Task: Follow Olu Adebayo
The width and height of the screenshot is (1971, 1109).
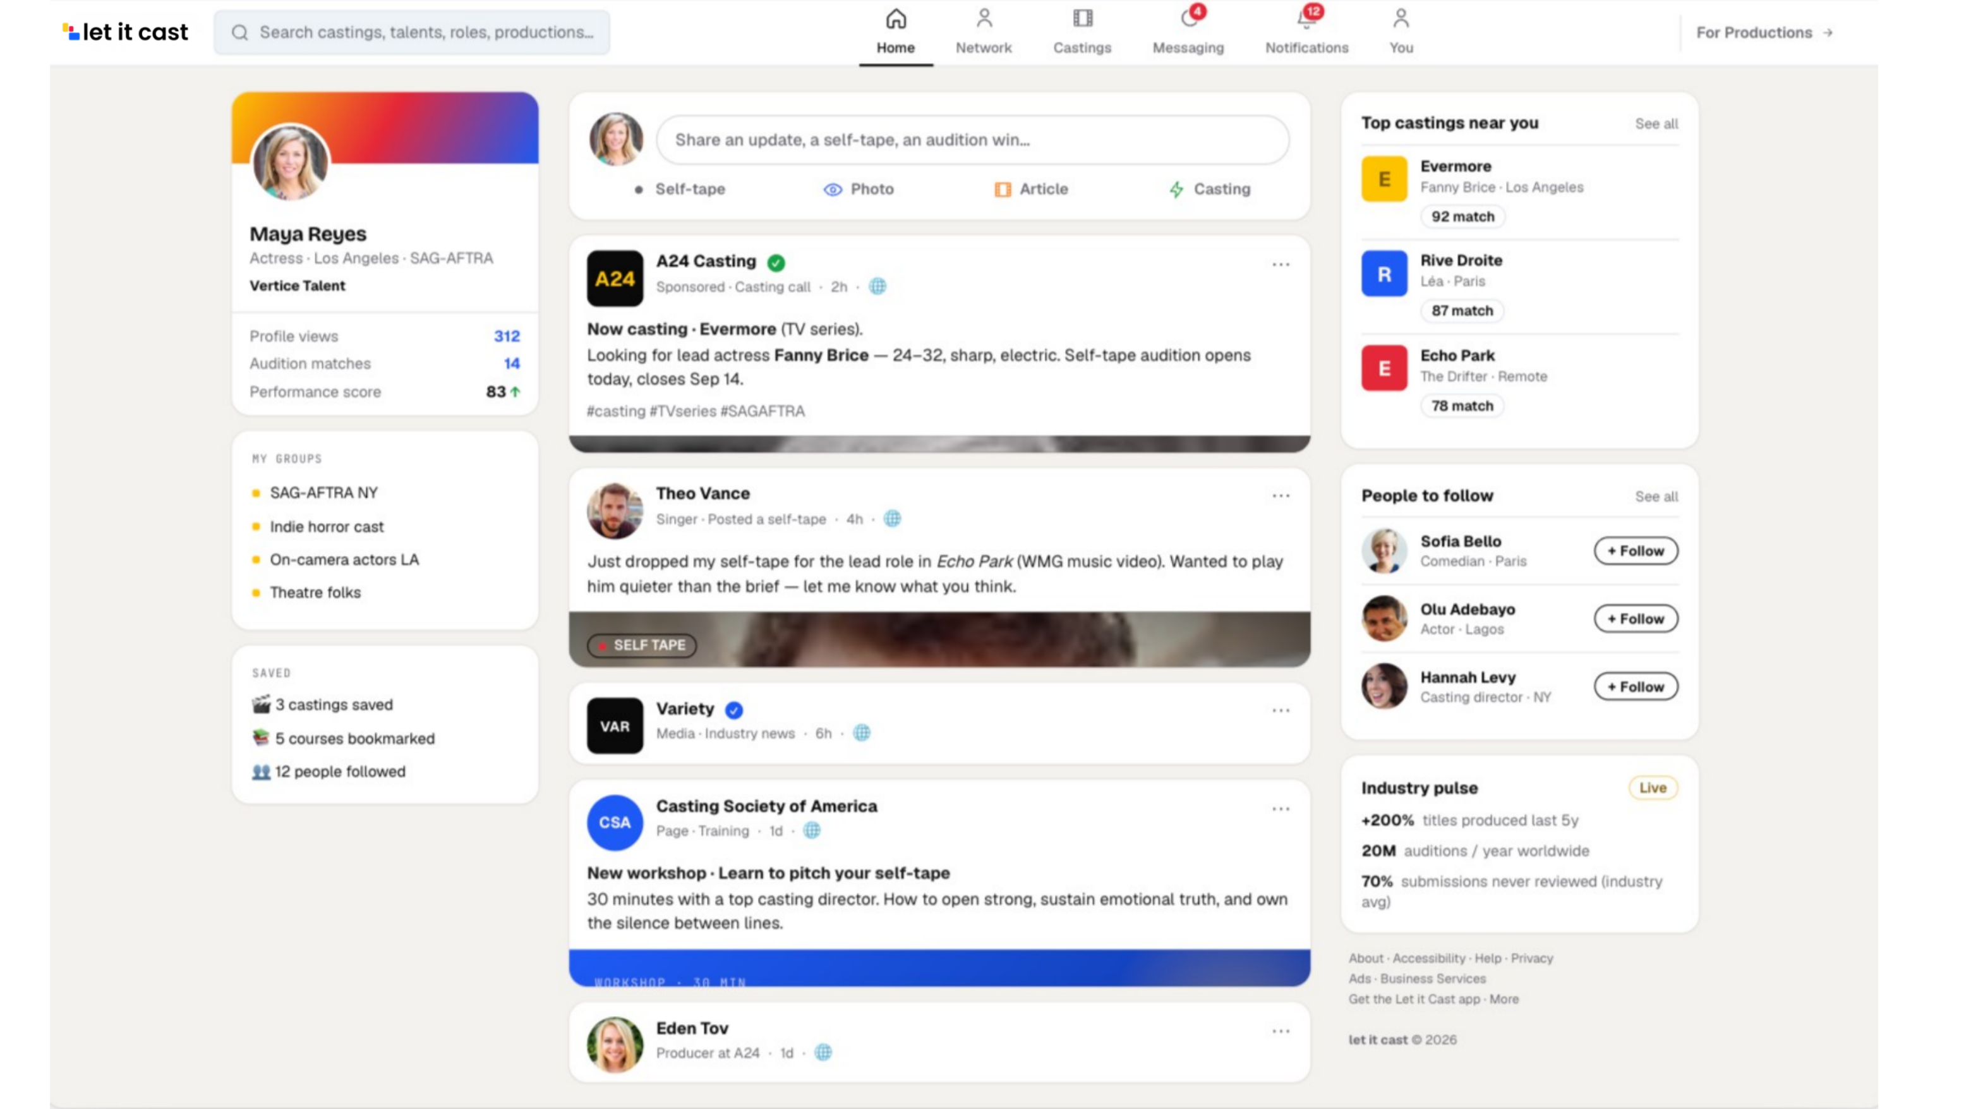Action: click(x=1636, y=619)
